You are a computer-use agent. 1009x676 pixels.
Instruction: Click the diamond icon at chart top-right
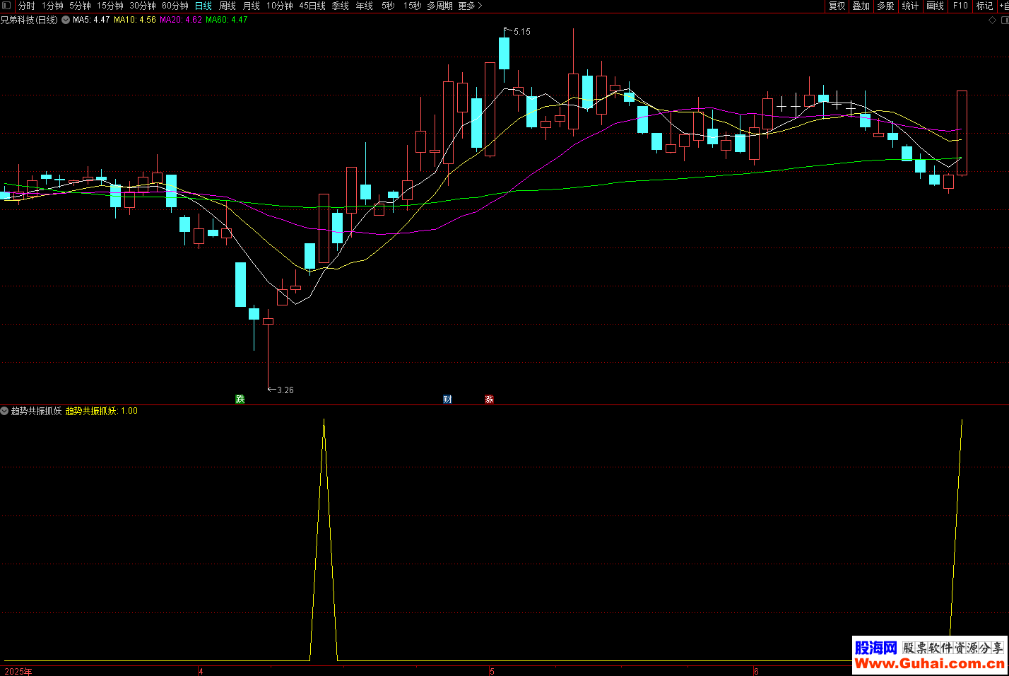[991, 20]
